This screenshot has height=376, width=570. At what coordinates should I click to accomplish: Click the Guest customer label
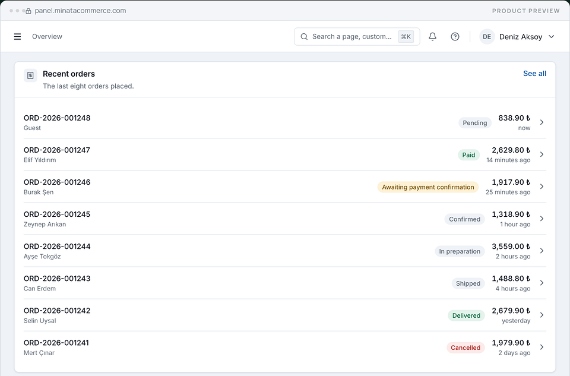click(x=32, y=128)
